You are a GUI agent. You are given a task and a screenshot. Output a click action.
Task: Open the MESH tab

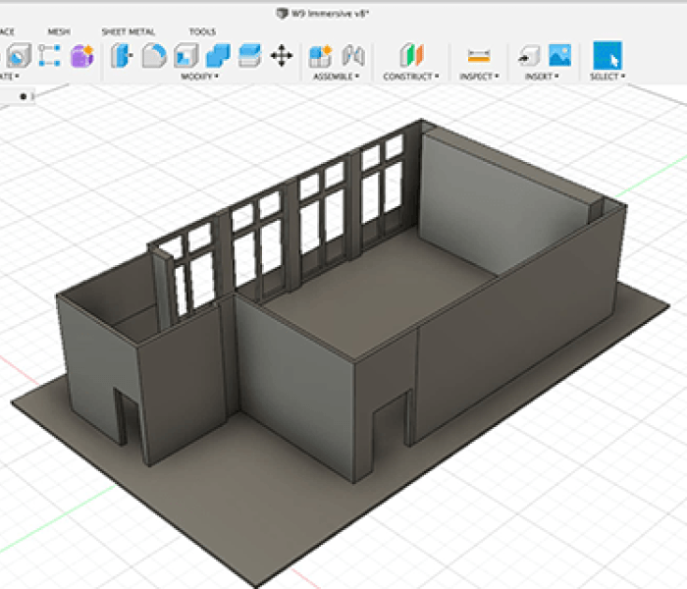pyautogui.click(x=59, y=31)
